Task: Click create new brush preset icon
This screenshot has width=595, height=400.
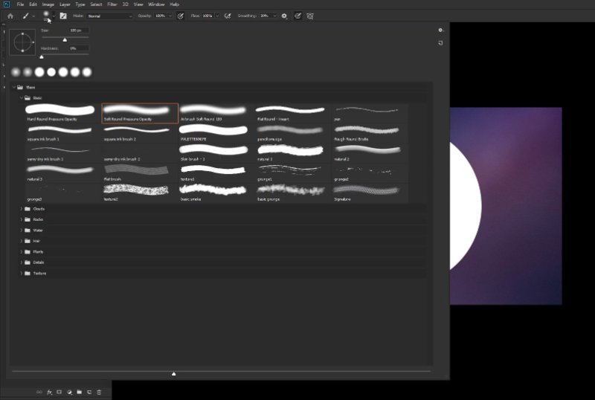Action: tap(440, 43)
